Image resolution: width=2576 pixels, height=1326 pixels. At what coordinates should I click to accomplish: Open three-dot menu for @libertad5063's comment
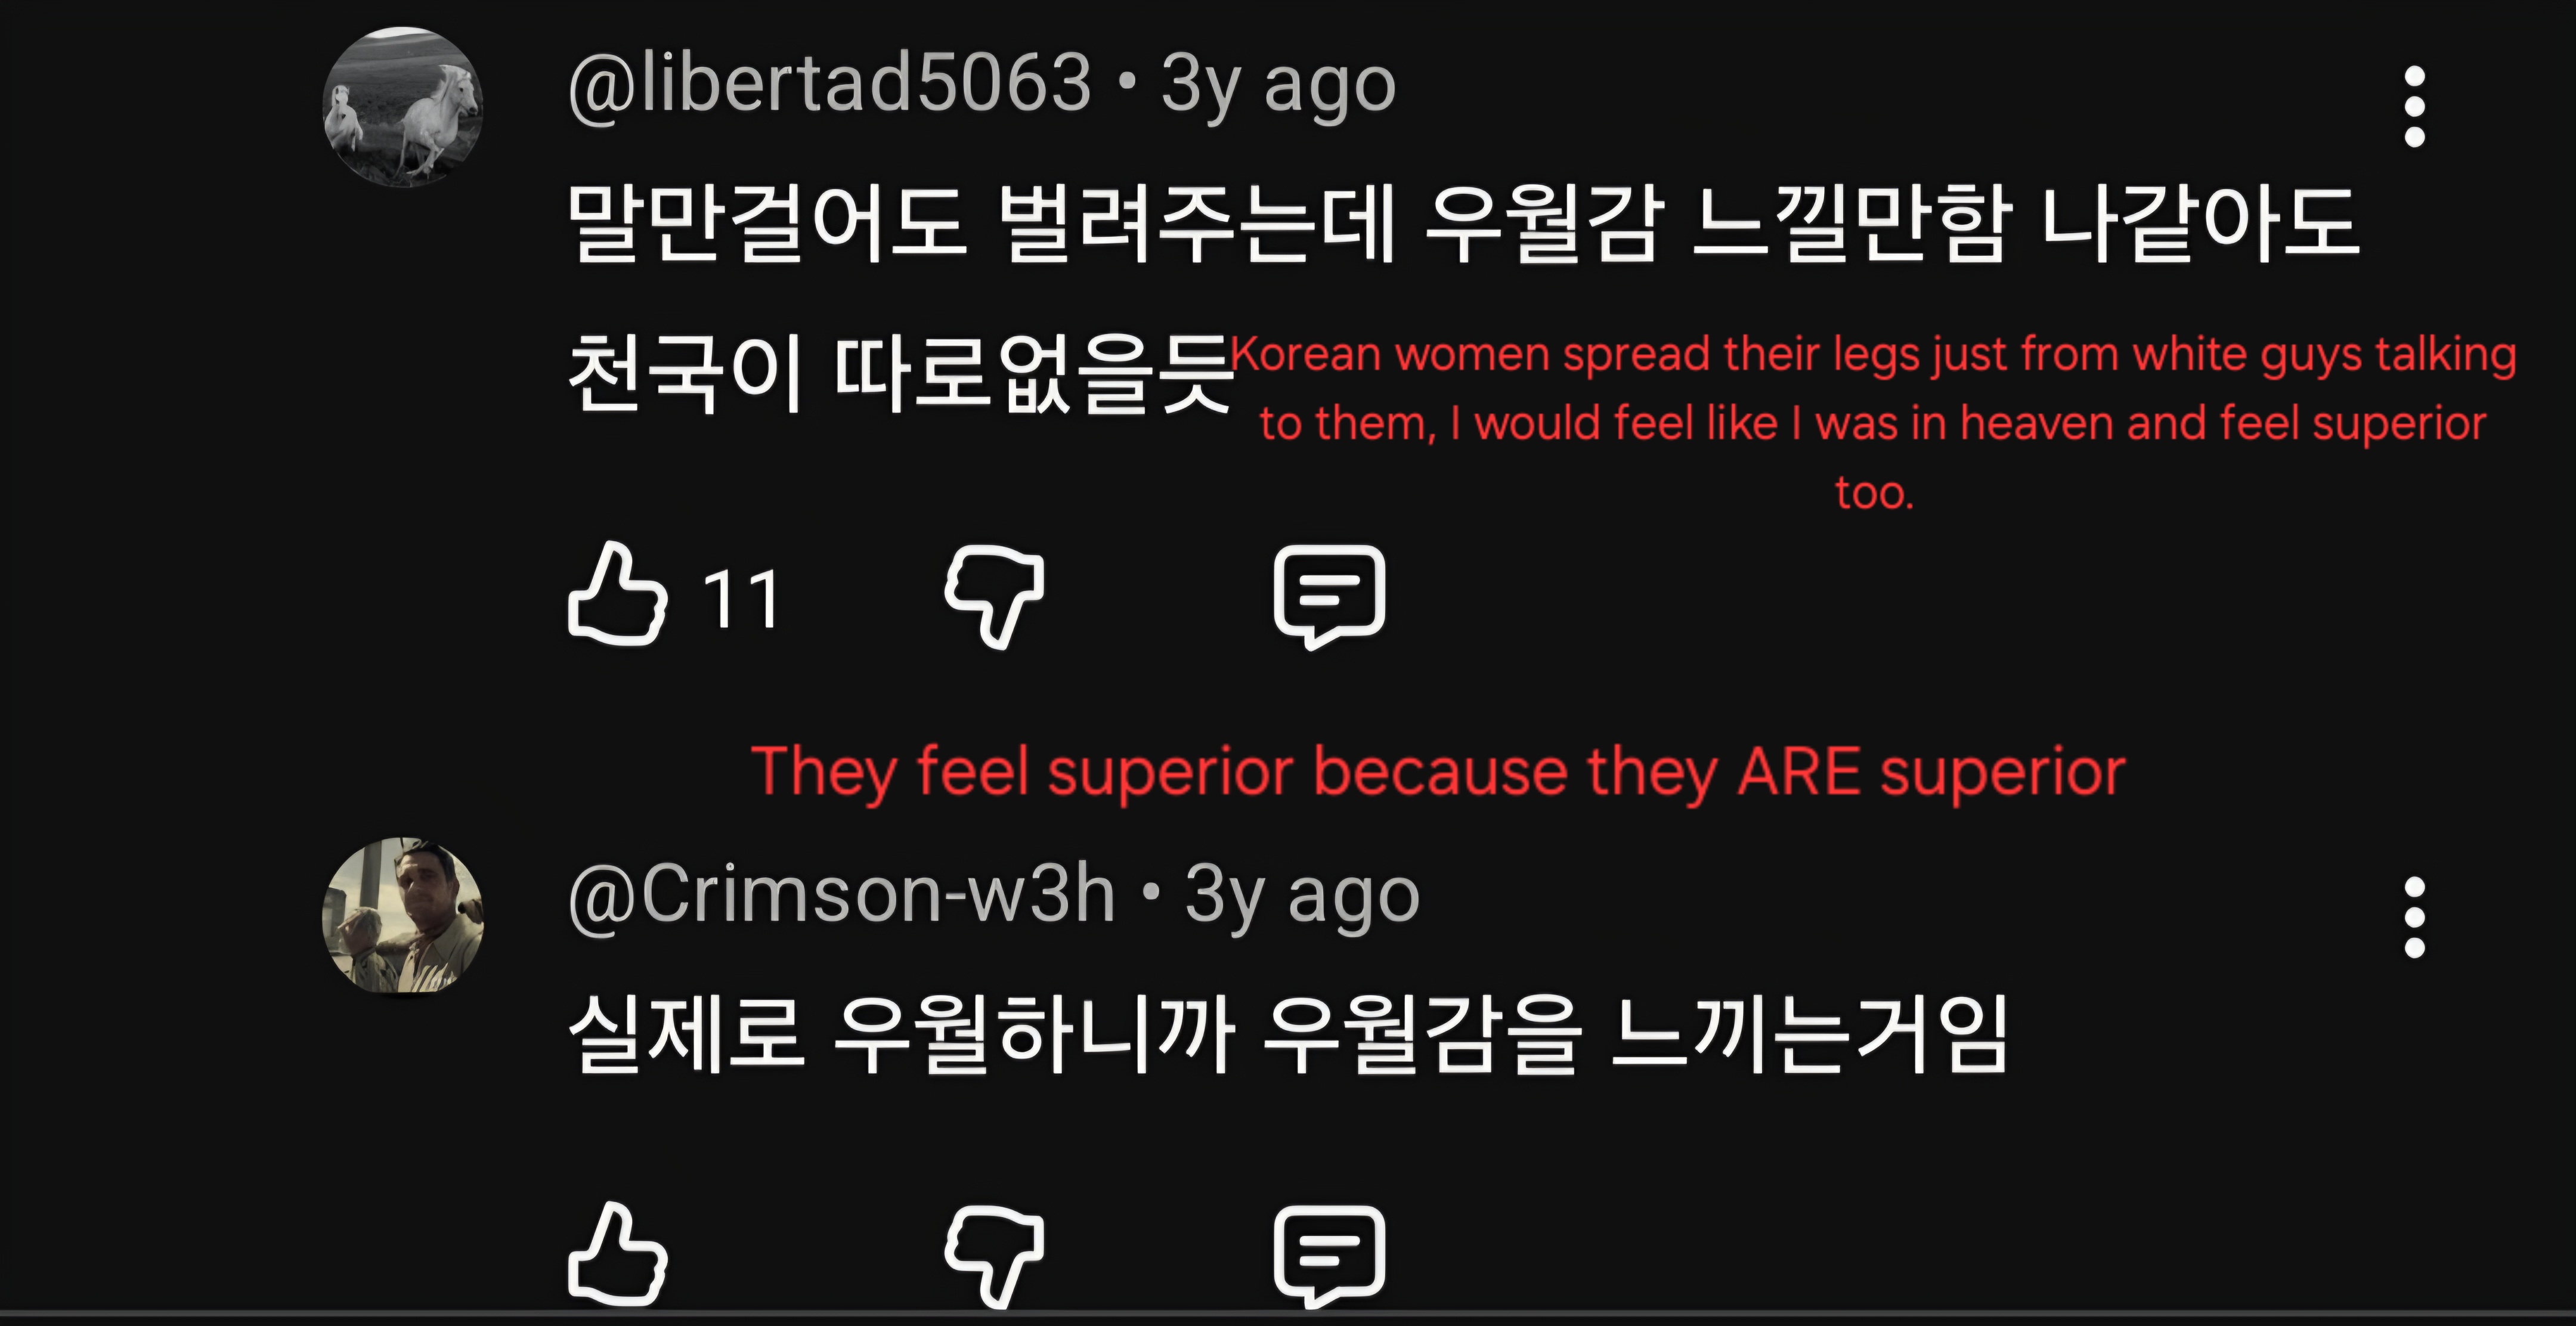(2414, 107)
